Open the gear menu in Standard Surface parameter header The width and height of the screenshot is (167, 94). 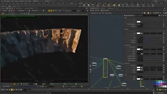(159, 16)
